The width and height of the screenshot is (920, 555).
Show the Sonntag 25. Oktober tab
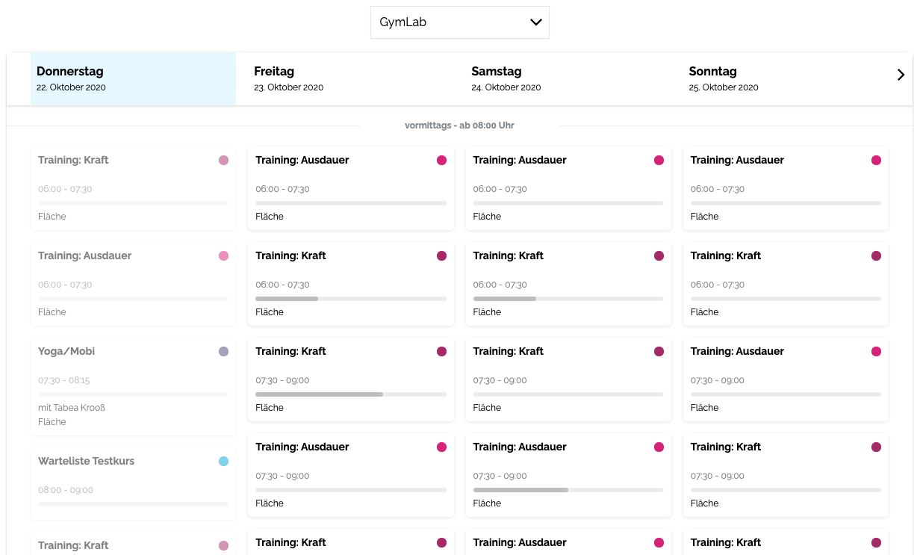(x=786, y=79)
